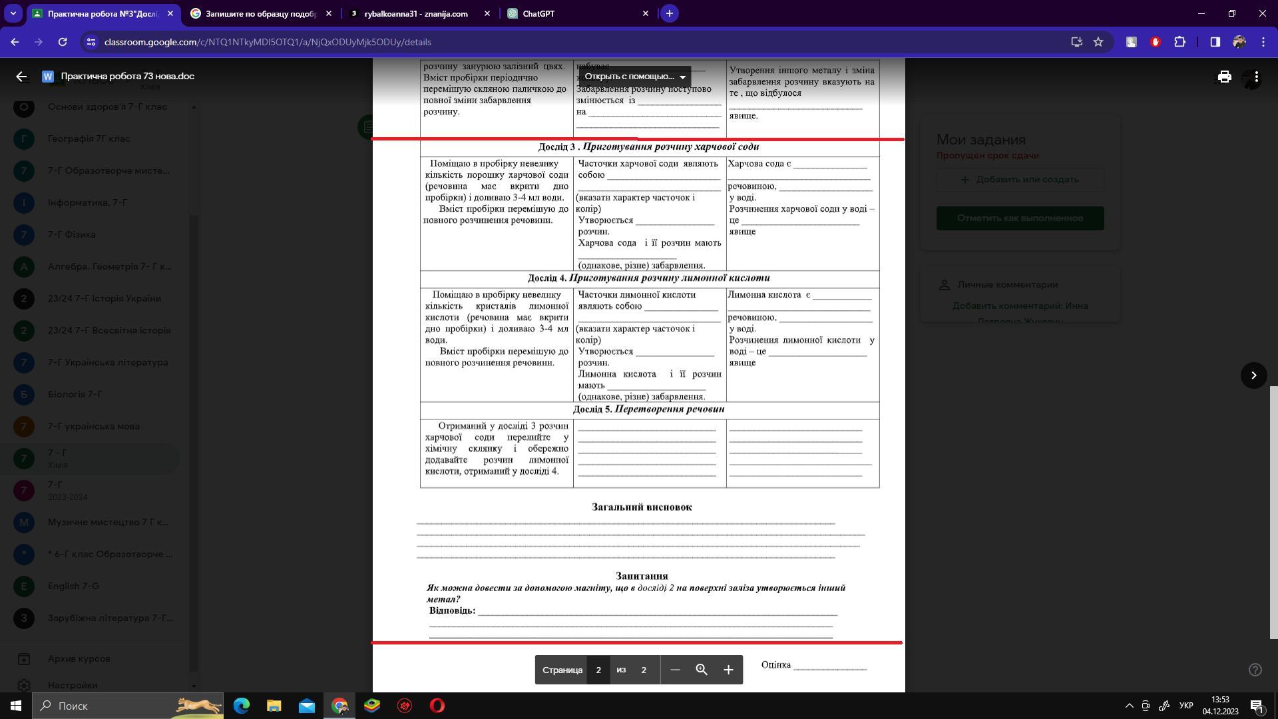
Task: Expand the 'Открыть с помощью' dropdown
Action: pos(634,77)
